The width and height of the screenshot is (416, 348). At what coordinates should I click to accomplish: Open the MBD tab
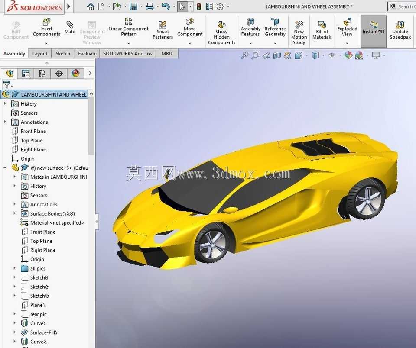[166, 54]
